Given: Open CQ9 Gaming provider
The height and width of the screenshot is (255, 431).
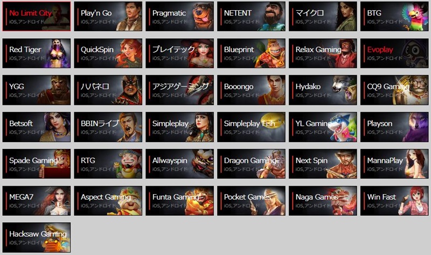Looking at the screenshot, I should [394, 90].
